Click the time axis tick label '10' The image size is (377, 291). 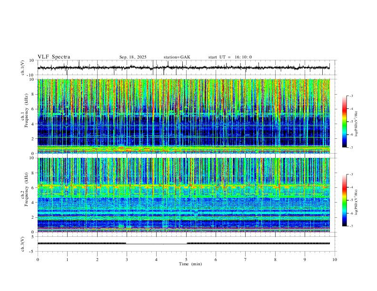click(335, 260)
